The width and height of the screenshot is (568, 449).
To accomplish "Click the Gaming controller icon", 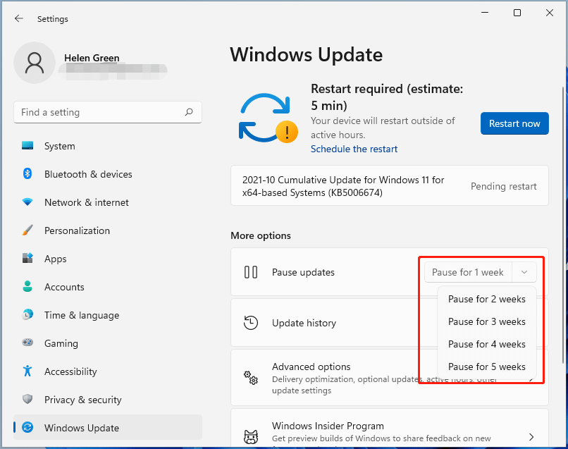I will coord(27,343).
